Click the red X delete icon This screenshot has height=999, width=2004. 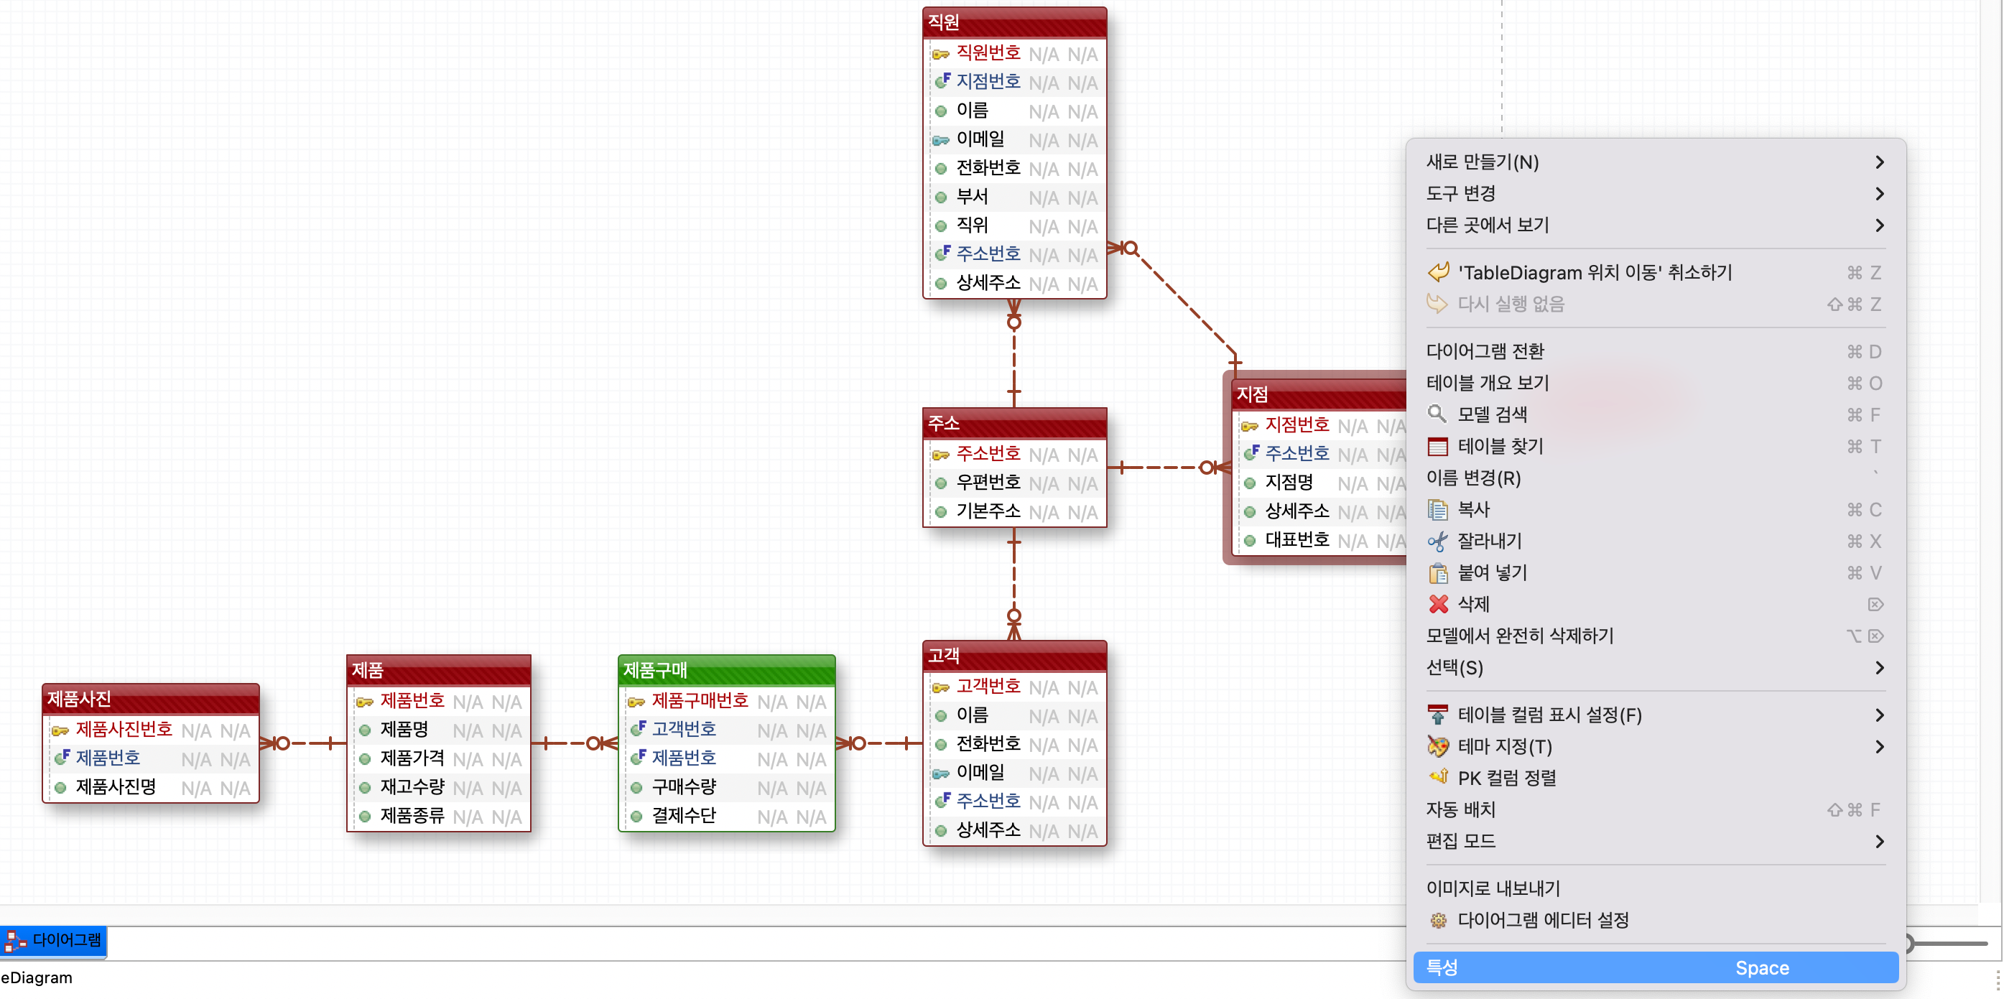[1438, 604]
